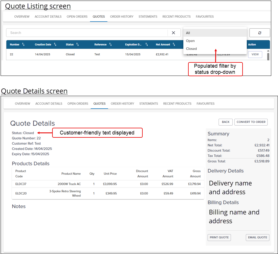The width and height of the screenshot is (278, 254).
Task: Click inside the Search field
Action: pos(88,33)
